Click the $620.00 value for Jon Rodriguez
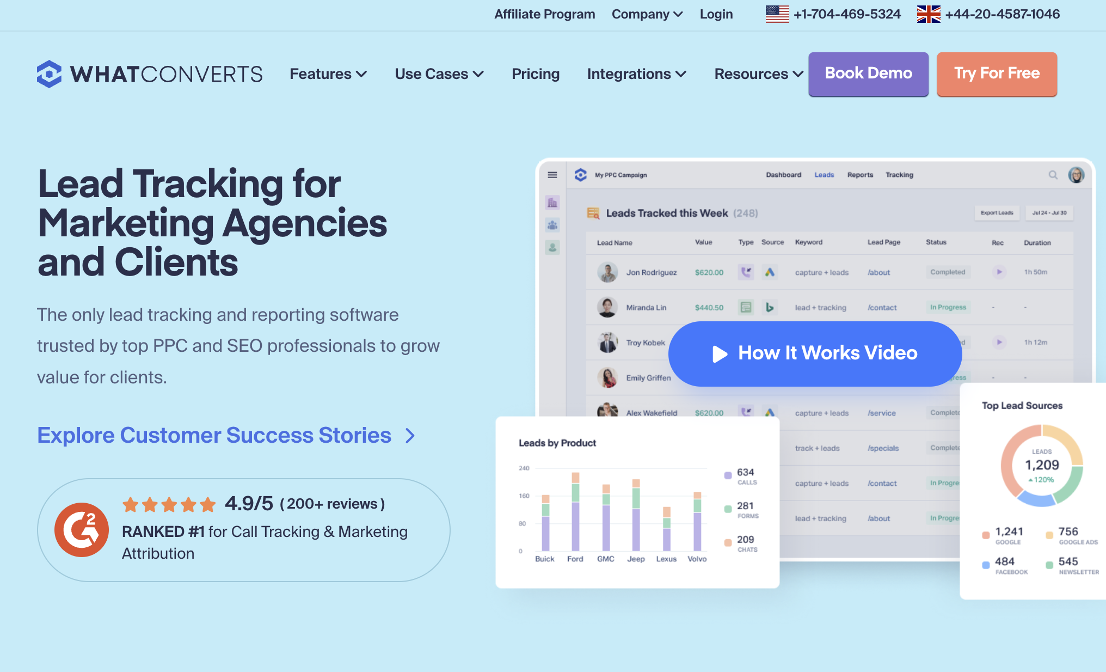The height and width of the screenshot is (672, 1106). tap(709, 272)
